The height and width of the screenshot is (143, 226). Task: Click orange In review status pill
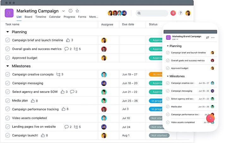point(156,75)
